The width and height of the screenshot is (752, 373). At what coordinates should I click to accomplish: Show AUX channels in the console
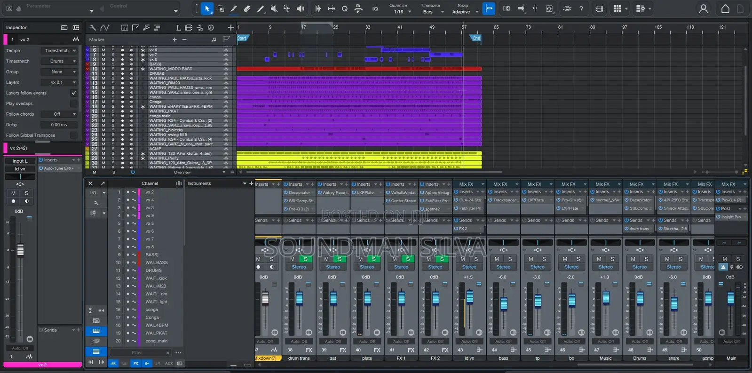(x=168, y=364)
